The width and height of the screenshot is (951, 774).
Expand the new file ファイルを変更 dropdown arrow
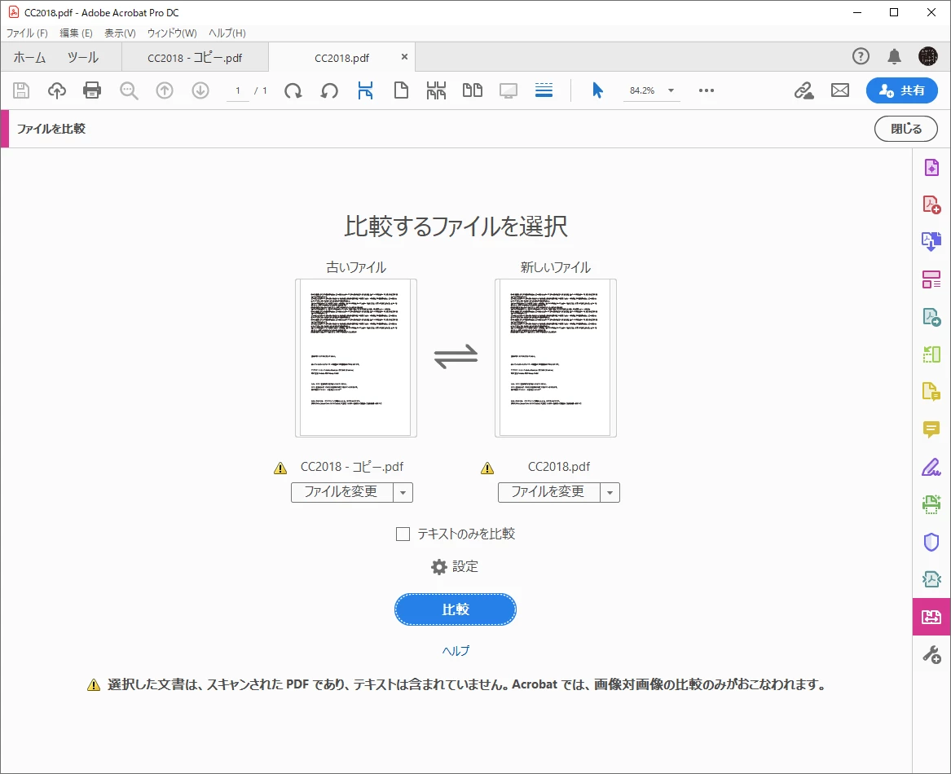click(x=610, y=493)
